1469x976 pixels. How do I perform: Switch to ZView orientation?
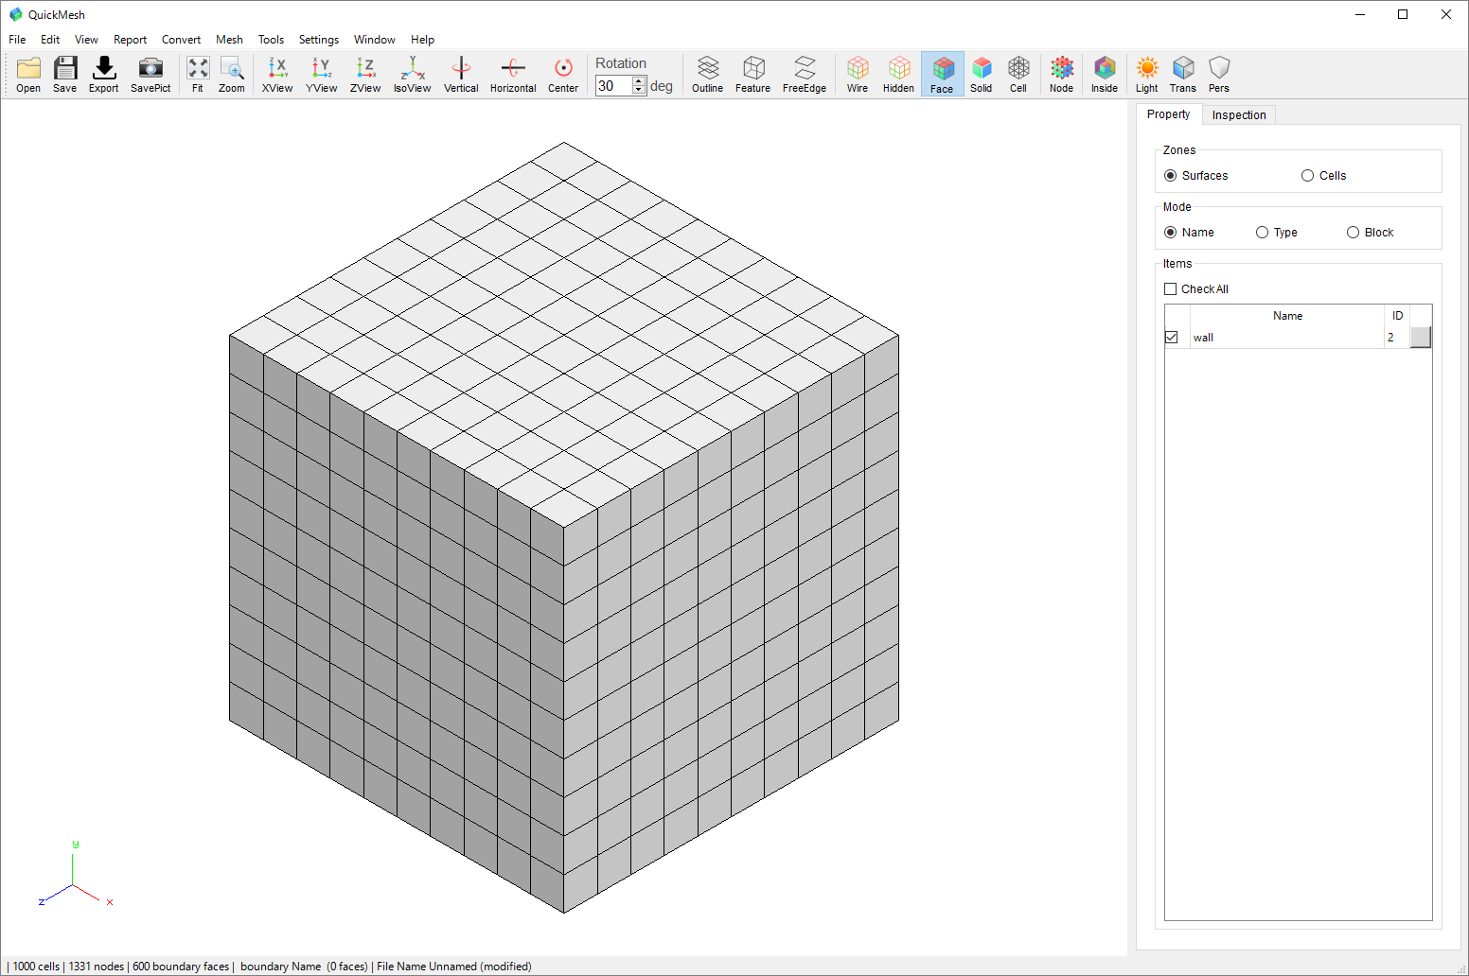[x=365, y=74]
